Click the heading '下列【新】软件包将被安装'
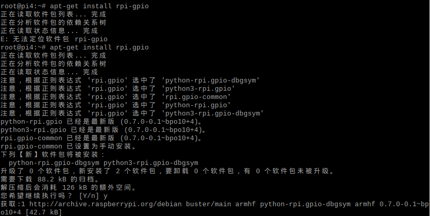Image resolution: width=430 pixels, height=216 pixels. (53, 155)
